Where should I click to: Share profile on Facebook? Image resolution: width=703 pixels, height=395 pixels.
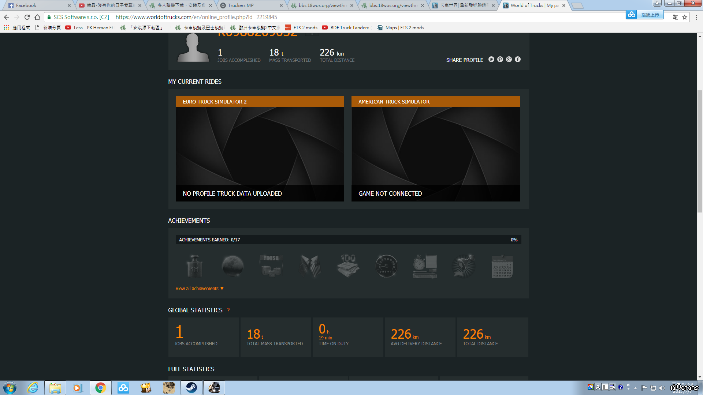518,60
